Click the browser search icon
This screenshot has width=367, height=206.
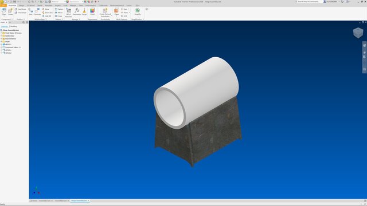[24, 22]
